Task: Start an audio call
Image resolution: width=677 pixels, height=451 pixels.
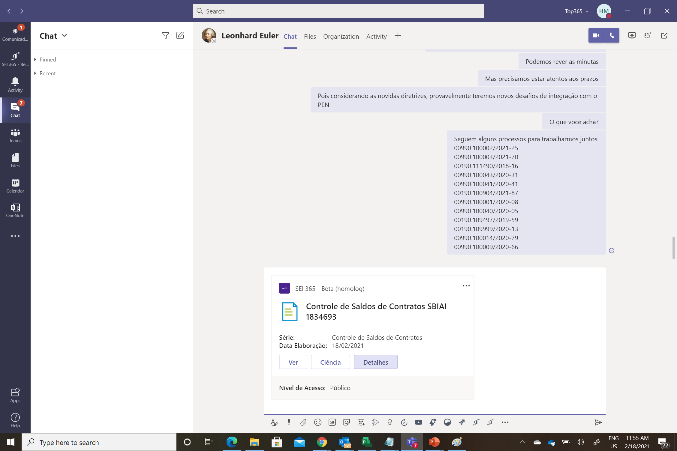Action: (612, 36)
